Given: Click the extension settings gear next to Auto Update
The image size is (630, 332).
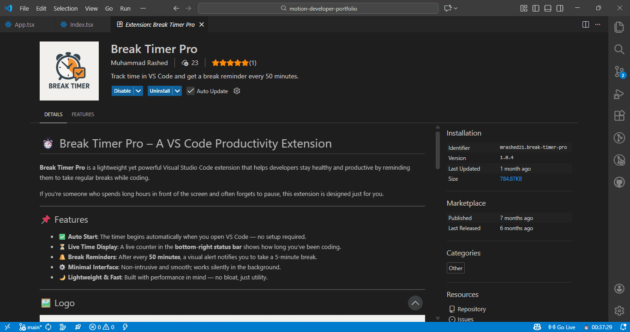Looking at the screenshot, I should (237, 91).
